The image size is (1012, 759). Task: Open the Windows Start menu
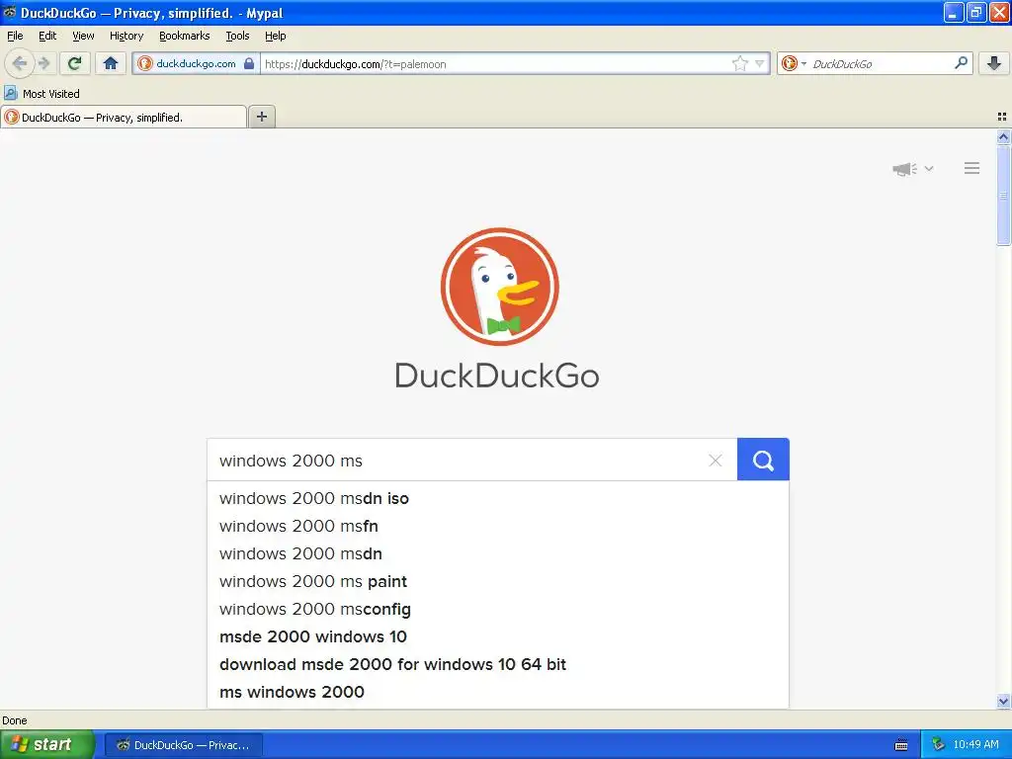[47, 745]
